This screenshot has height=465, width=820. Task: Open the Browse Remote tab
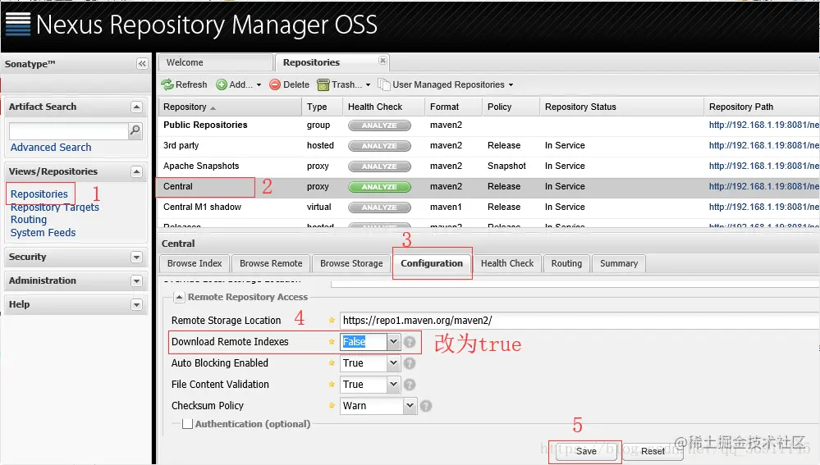(x=271, y=263)
